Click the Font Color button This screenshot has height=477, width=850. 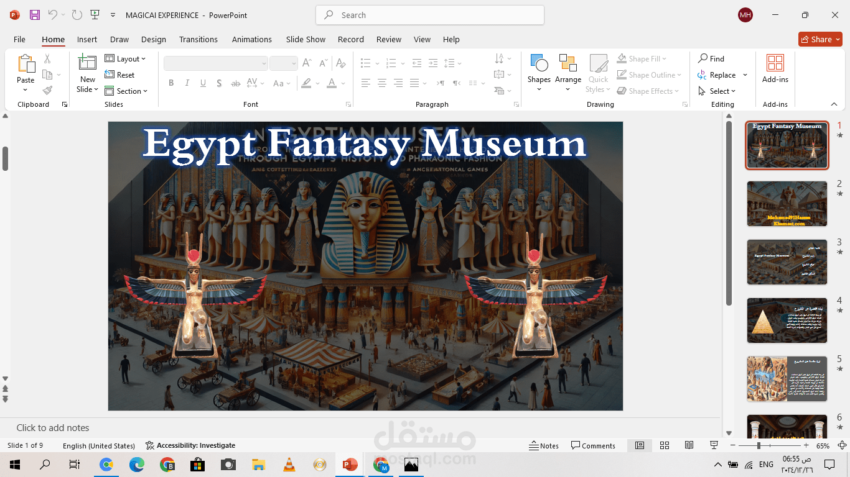point(332,83)
